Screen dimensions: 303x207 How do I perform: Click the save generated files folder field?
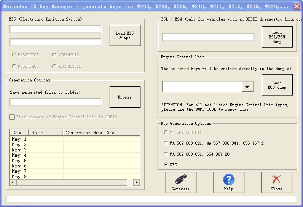click(x=56, y=102)
